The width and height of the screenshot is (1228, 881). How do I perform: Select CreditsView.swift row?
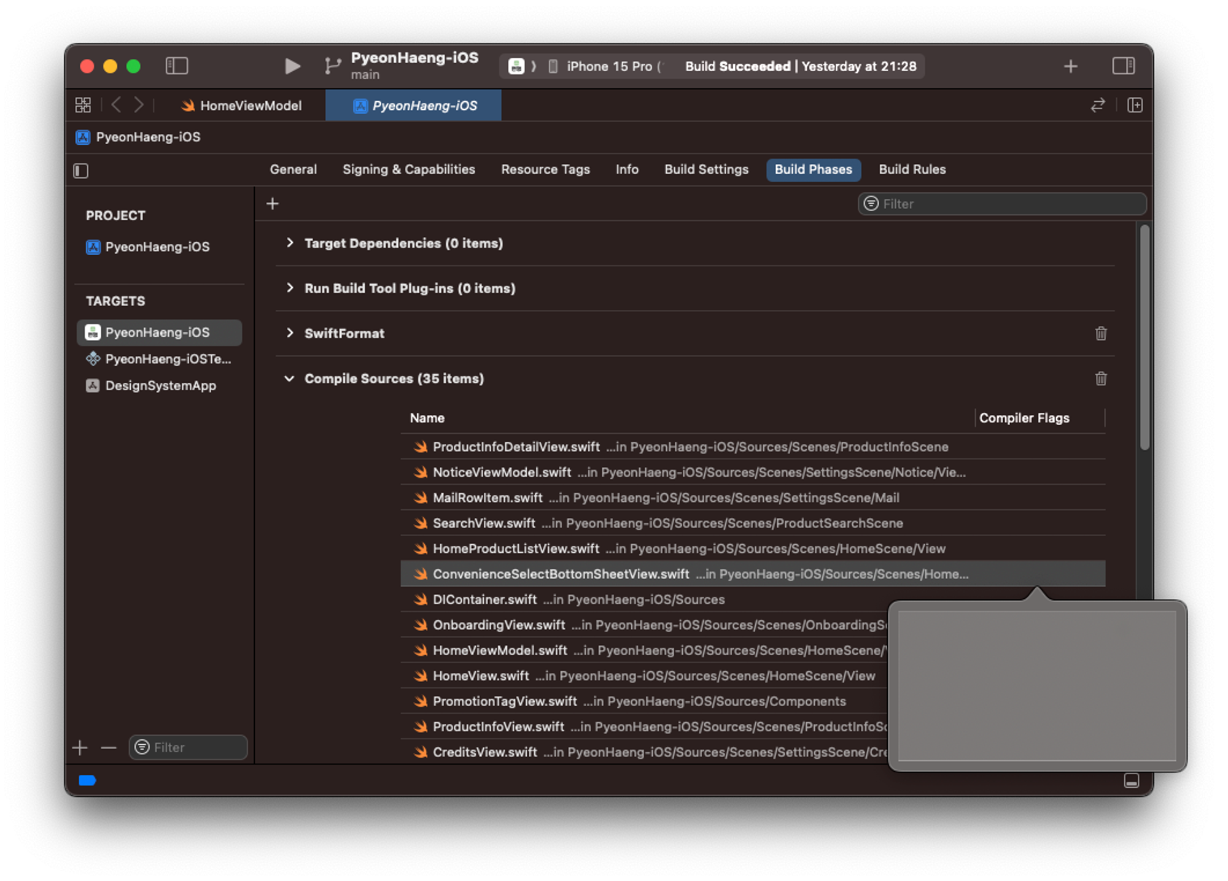pyautogui.click(x=644, y=752)
